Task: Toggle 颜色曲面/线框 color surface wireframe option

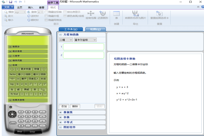Action: [x=65, y=16]
